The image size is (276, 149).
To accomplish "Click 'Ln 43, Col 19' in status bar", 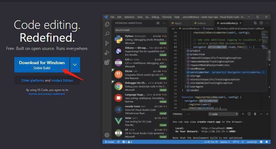I will (x=211, y=142).
